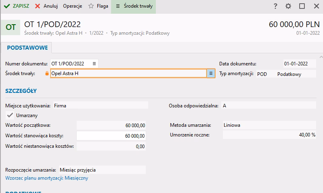This screenshot has height=193, width=323.
Task: Click the Typ amortyzacji: Podatkowy header text
Action: (x=140, y=33)
